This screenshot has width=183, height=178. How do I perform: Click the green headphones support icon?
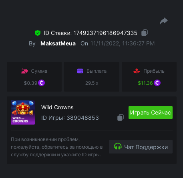pyautogui.click(x=118, y=146)
